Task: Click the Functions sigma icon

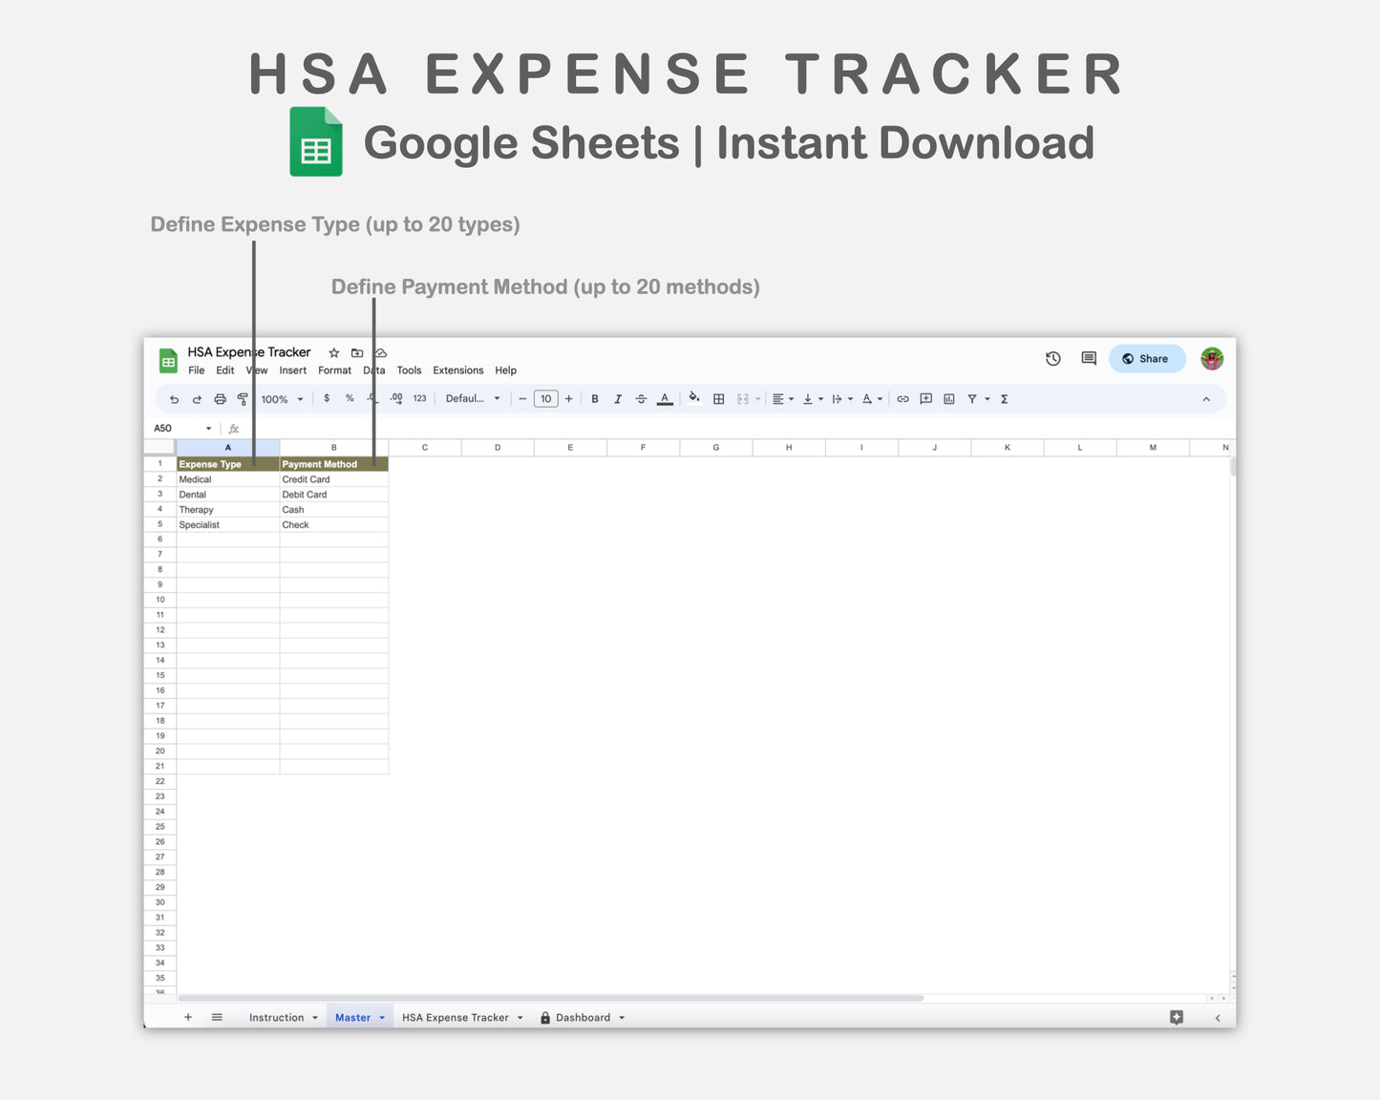Action: [1004, 398]
